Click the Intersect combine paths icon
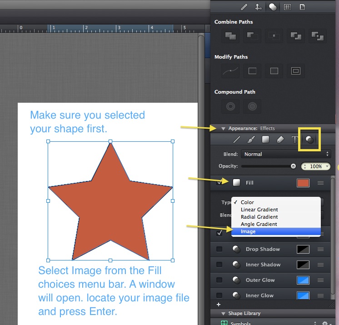339x325 pixels. 274,35
